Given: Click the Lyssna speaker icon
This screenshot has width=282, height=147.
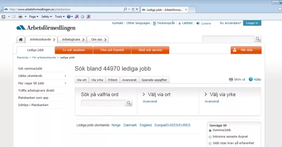Looking at the screenshot, I should 198,23.
